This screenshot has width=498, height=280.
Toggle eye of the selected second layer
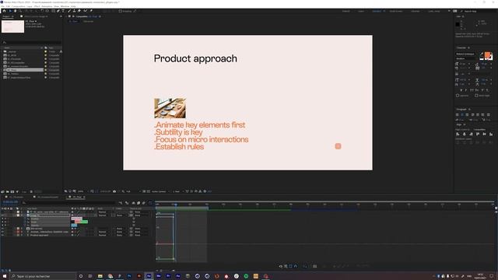[2, 215]
